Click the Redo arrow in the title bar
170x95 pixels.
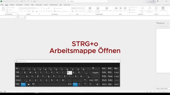coord(28,1)
